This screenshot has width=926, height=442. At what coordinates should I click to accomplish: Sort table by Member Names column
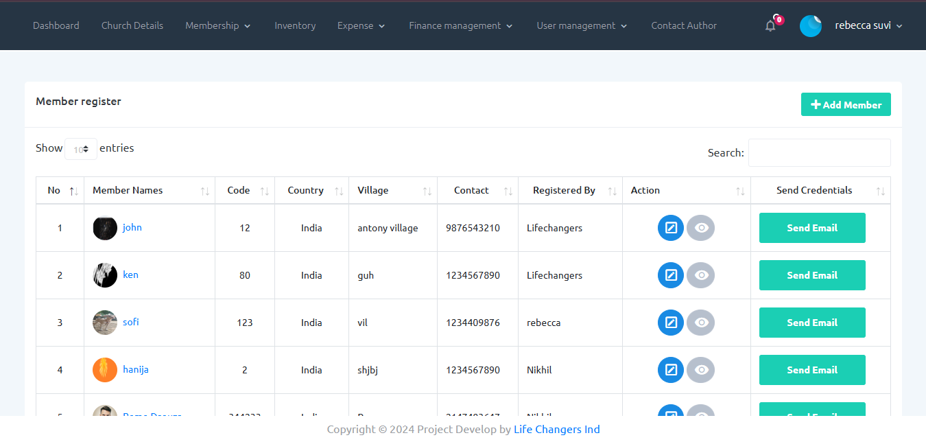point(150,191)
